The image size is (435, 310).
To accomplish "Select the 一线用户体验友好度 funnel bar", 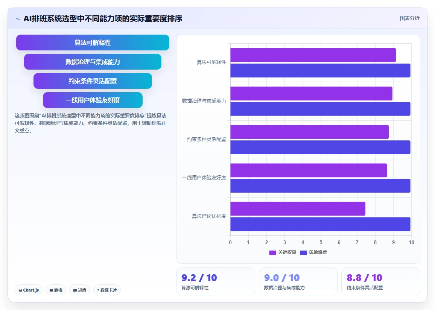I will pyautogui.click(x=93, y=100).
